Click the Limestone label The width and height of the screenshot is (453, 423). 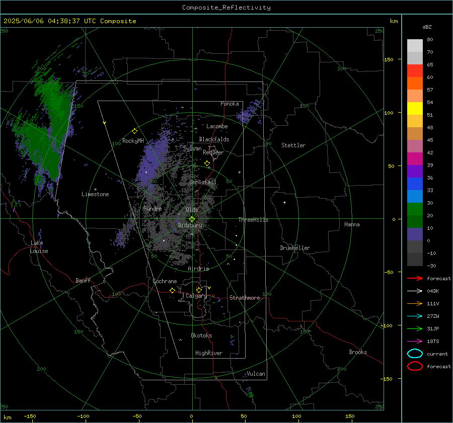click(x=95, y=194)
